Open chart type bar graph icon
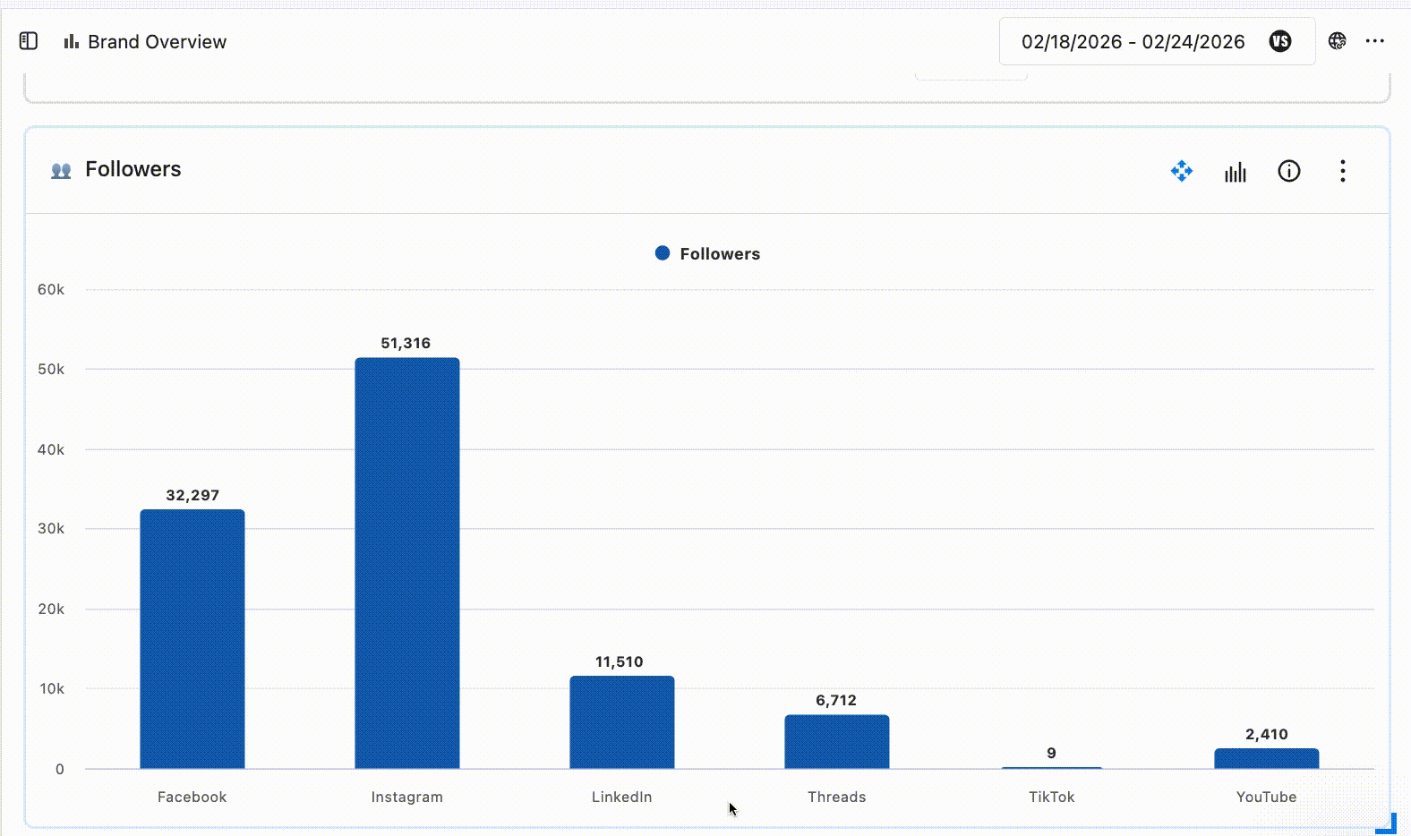The height and width of the screenshot is (836, 1411). [x=1235, y=172]
